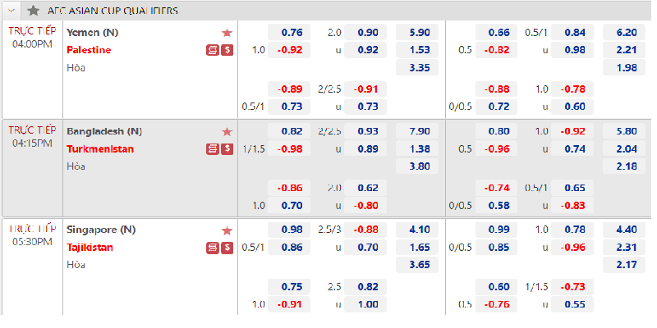Viewport: 657px width, 328px height.
Task: Toggle favorite star for Singapore vs Tajikistan
Action: coord(227,230)
